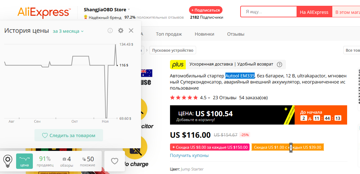360x174 pixels.
Task: Toggle tracking with Следить за товаром
Action: point(69,135)
